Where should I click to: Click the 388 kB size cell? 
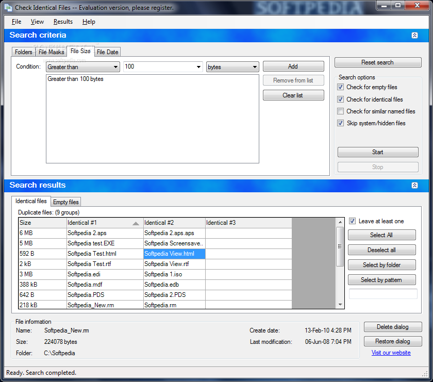pos(42,285)
